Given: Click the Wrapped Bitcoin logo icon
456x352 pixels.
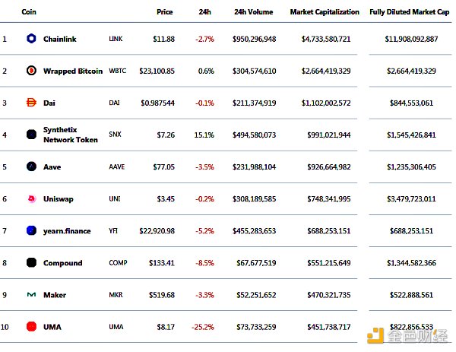Looking at the screenshot, I should (31, 71).
